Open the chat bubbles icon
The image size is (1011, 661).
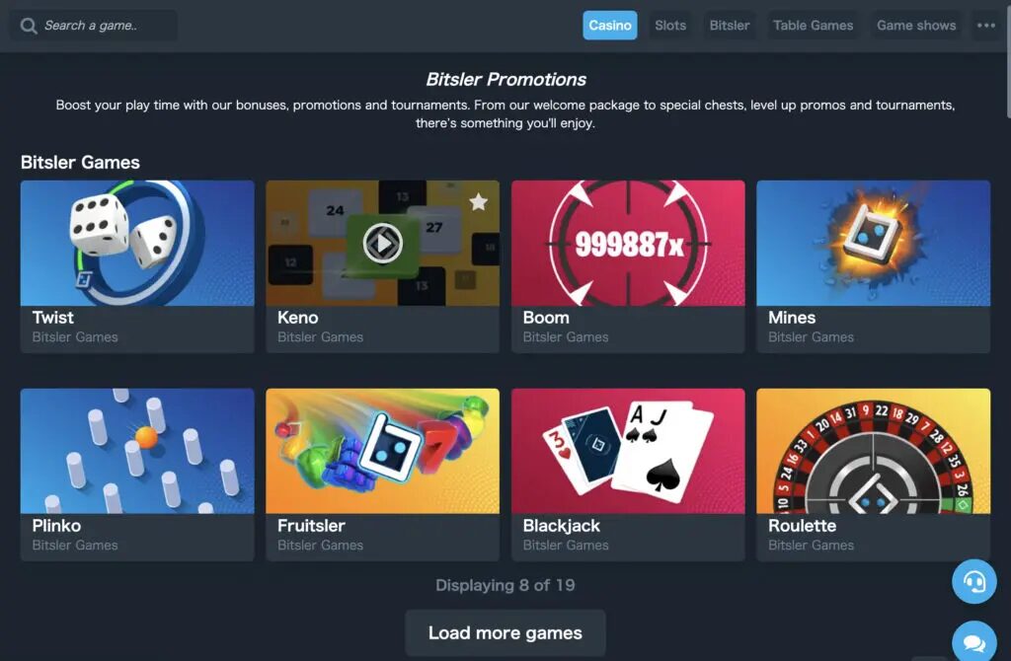[974, 641]
